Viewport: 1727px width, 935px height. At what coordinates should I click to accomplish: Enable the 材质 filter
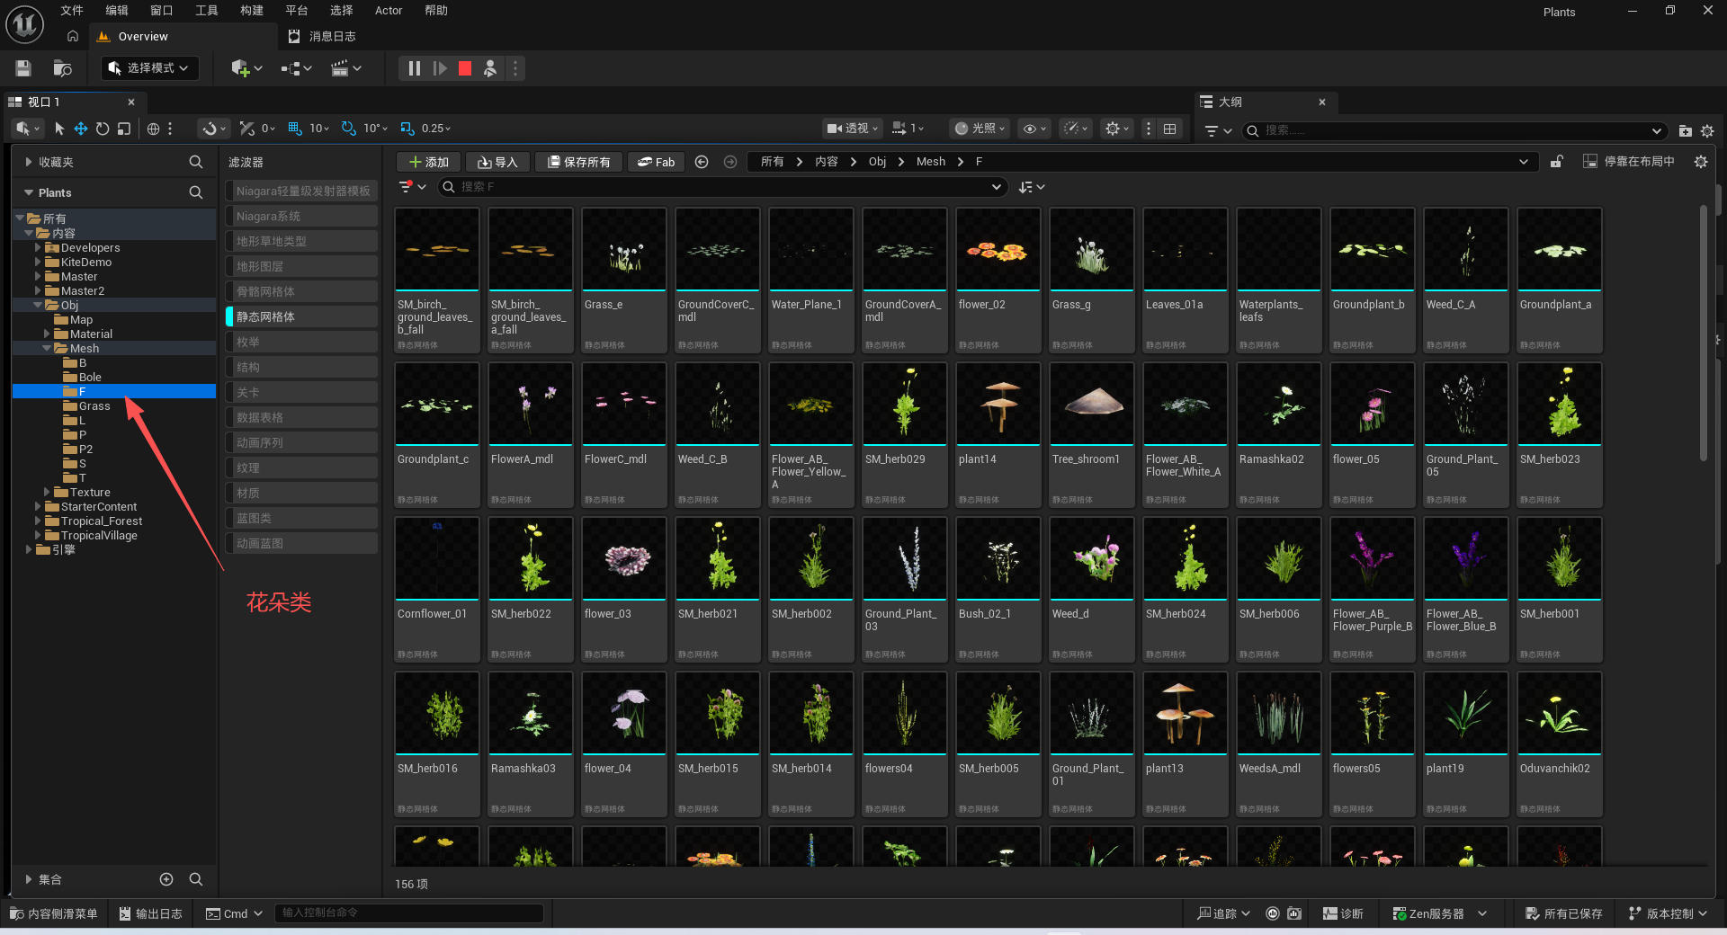pyautogui.click(x=301, y=494)
